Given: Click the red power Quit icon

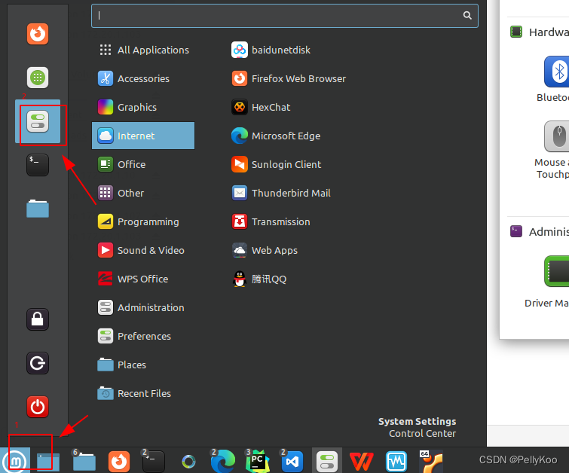Looking at the screenshot, I should 38,407.
